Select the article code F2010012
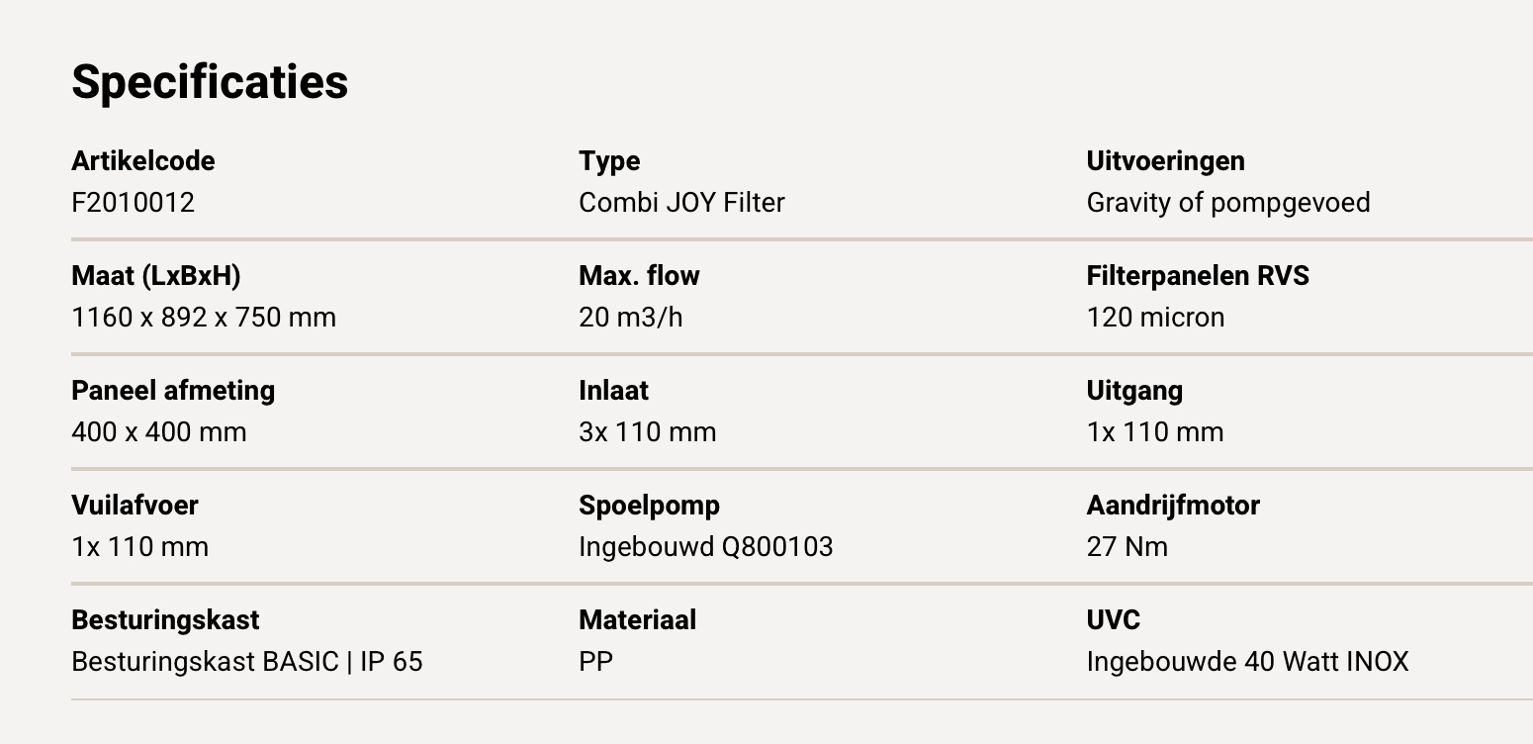 (x=134, y=203)
